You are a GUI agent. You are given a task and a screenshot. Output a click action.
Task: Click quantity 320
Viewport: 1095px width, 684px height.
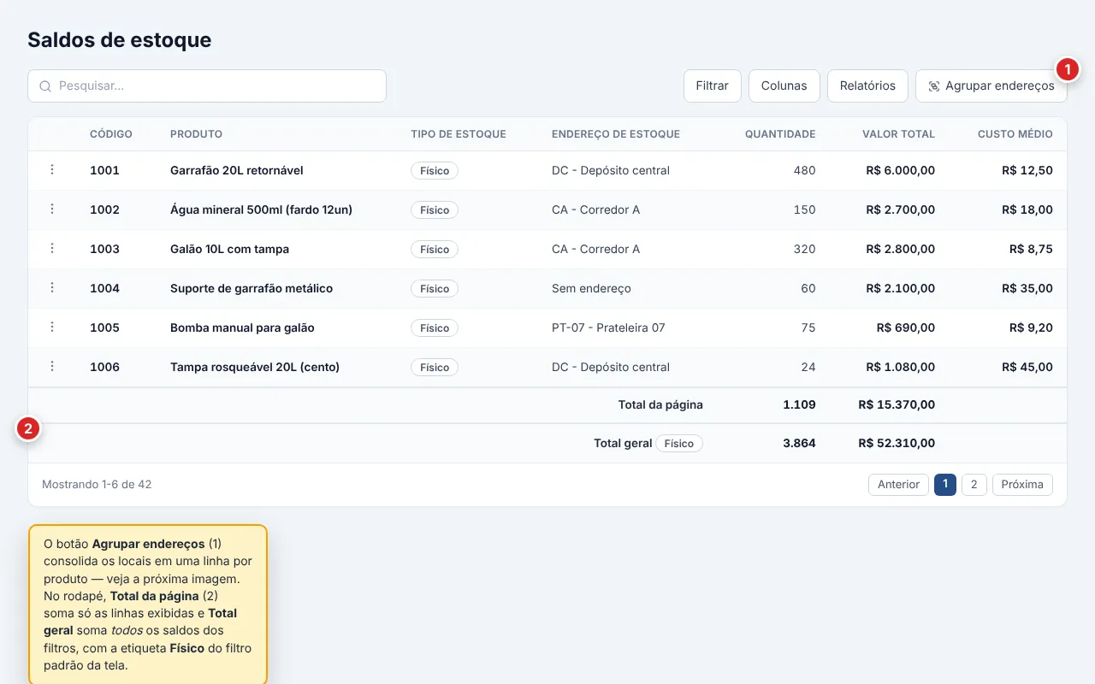804,249
